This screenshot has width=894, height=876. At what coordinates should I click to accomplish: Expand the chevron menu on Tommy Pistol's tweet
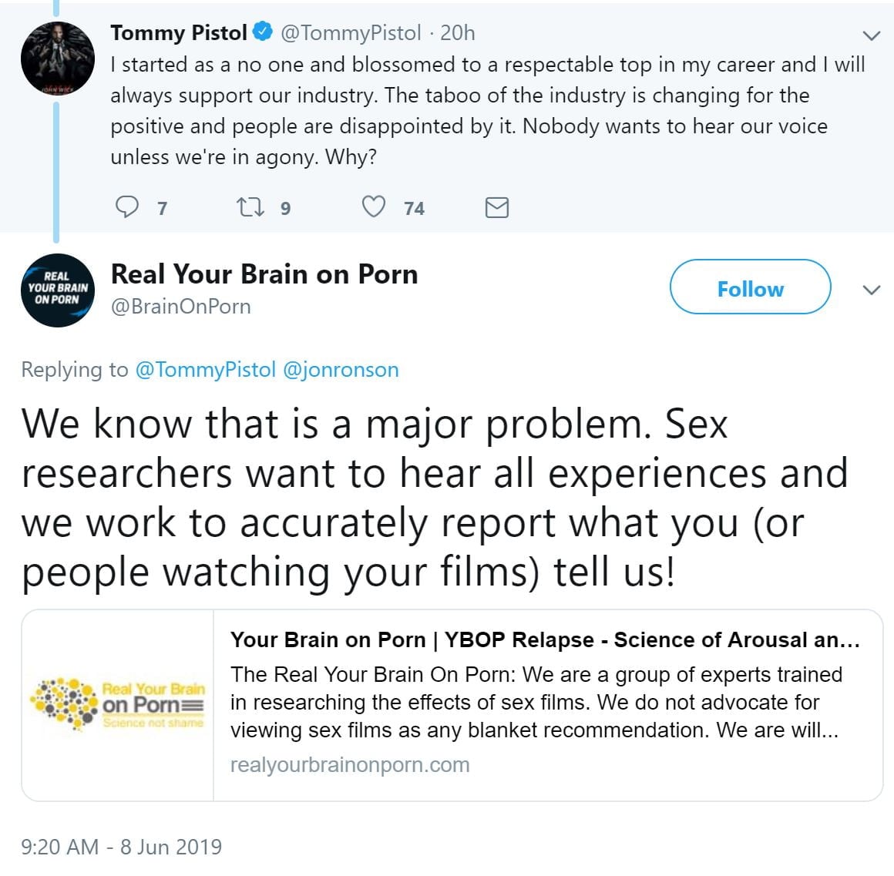point(871,35)
